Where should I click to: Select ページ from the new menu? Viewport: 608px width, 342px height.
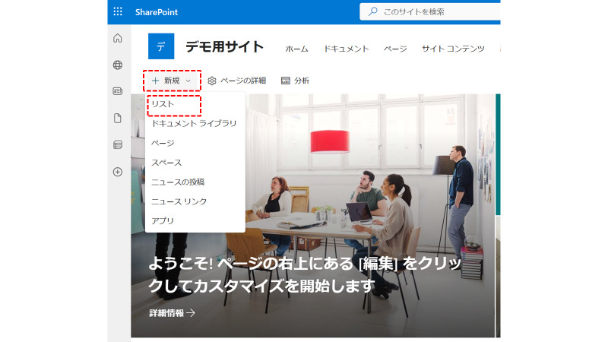(x=195, y=143)
